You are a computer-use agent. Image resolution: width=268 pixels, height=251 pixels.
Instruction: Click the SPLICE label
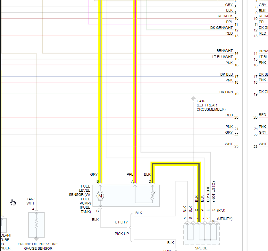click(x=201, y=248)
